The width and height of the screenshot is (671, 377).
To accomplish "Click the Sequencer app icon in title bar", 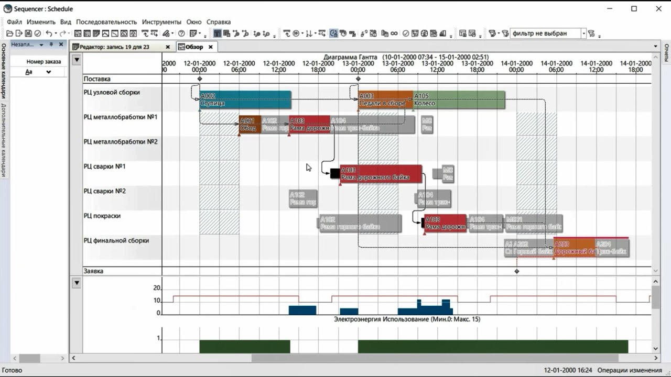I will tap(7, 8).
